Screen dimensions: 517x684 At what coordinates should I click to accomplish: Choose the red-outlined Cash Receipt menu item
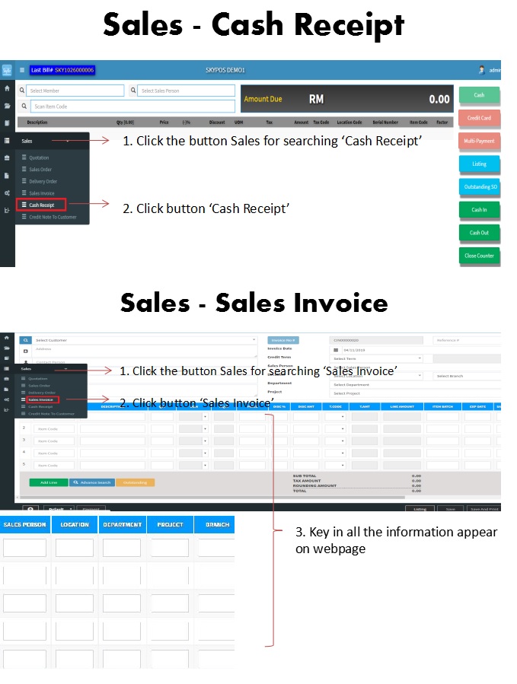(42, 205)
